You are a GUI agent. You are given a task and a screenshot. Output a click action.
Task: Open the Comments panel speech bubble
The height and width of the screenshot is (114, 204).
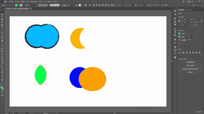pos(175,57)
